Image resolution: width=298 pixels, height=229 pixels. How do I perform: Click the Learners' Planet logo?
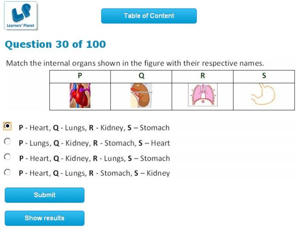pos(21,16)
